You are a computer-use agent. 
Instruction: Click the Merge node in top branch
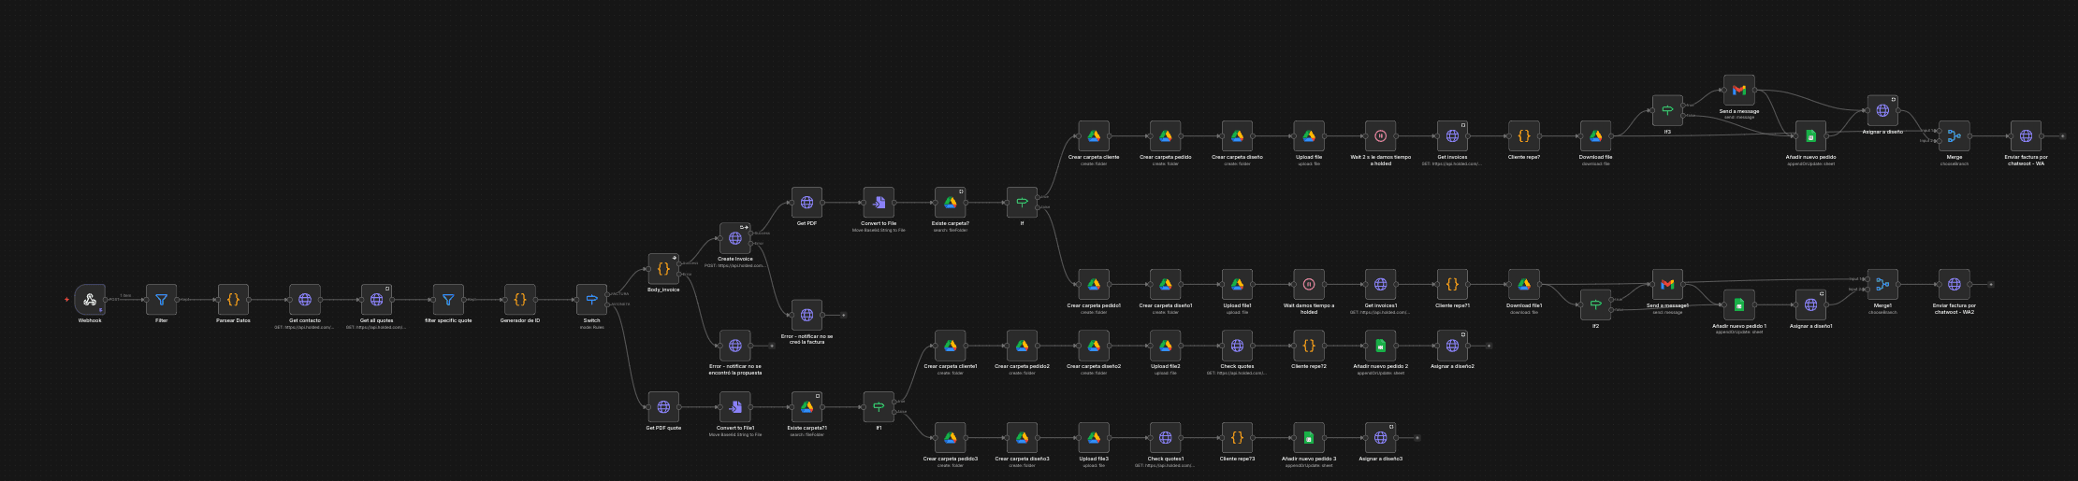point(1954,136)
